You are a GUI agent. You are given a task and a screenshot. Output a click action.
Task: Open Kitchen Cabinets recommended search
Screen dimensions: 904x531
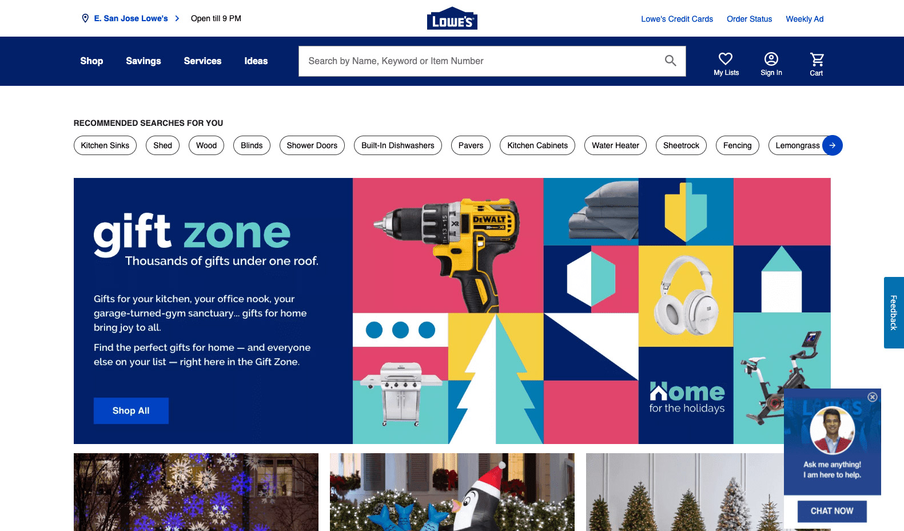[537, 145]
